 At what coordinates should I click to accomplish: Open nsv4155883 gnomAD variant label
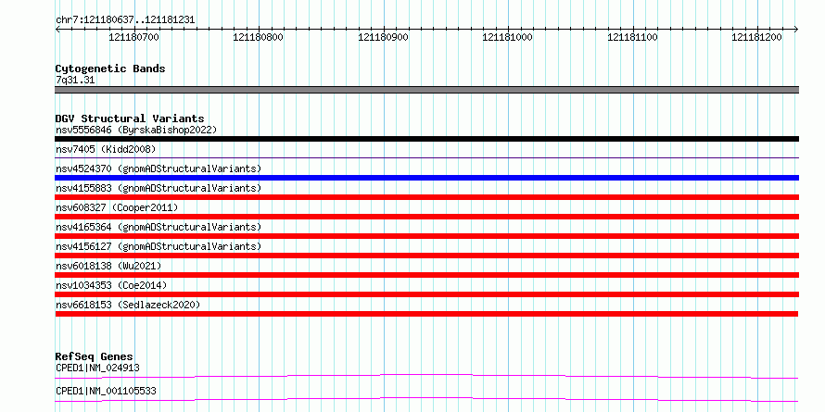[159, 188]
